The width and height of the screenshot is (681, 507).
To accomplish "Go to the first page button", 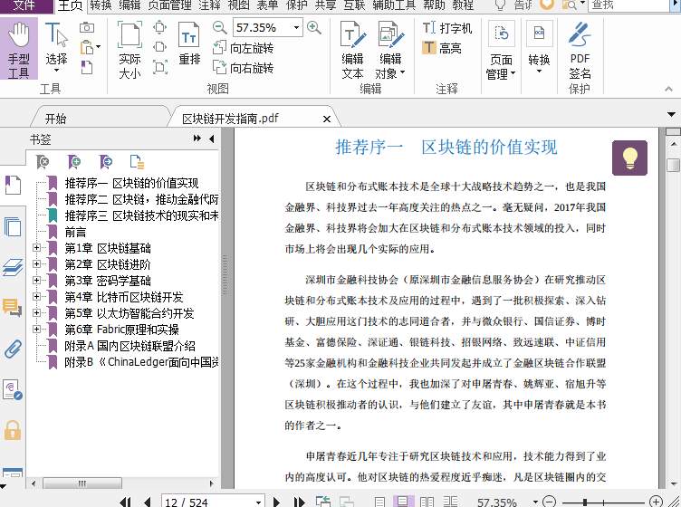I will pos(125,502).
